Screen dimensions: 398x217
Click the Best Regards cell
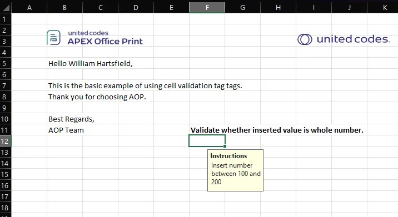coord(71,119)
